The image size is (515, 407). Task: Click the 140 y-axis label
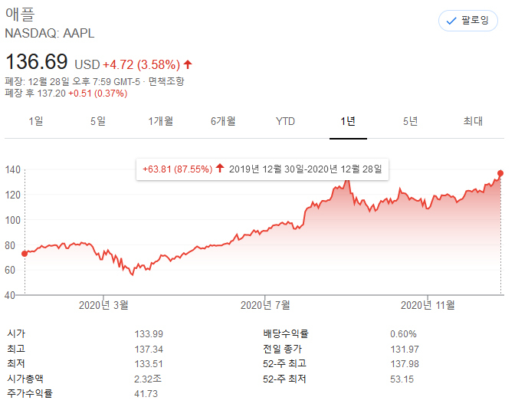(12, 170)
